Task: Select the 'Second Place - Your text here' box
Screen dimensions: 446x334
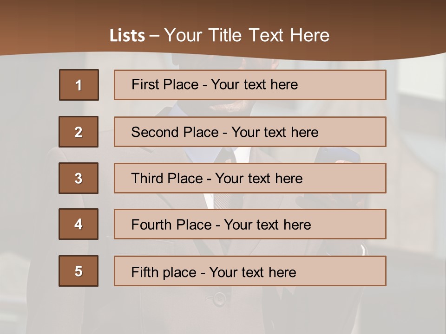Action: coord(250,132)
